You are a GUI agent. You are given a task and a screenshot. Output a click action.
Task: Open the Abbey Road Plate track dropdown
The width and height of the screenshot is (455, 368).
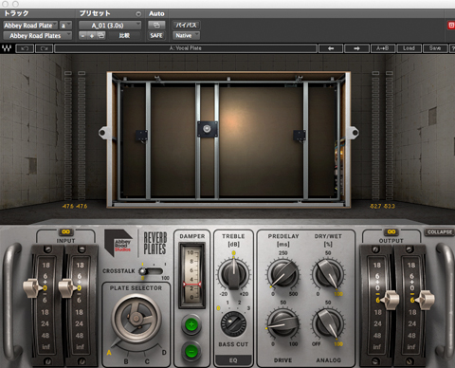pos(30,26)
